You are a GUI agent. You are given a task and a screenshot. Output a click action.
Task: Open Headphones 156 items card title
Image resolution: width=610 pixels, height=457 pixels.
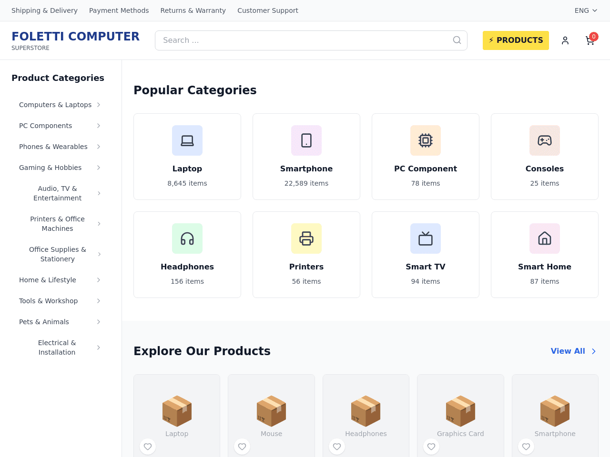187,267
